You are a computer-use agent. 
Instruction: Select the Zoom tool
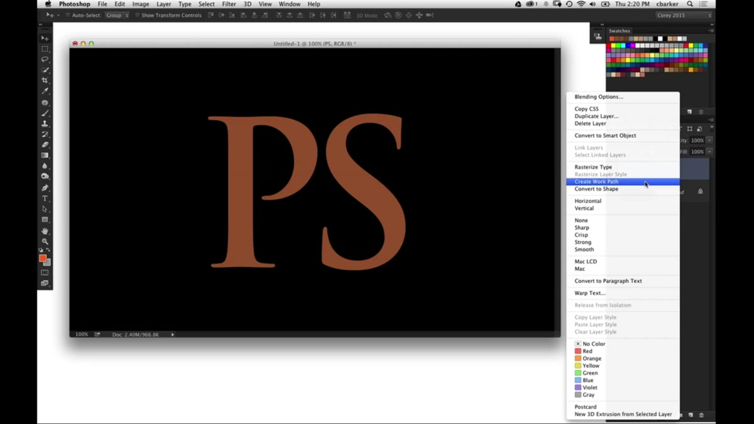45,241
